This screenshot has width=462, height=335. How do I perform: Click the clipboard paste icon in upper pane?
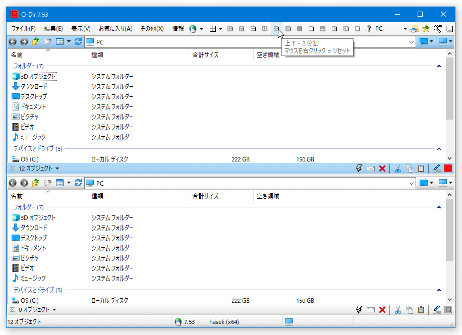[421, 169]
